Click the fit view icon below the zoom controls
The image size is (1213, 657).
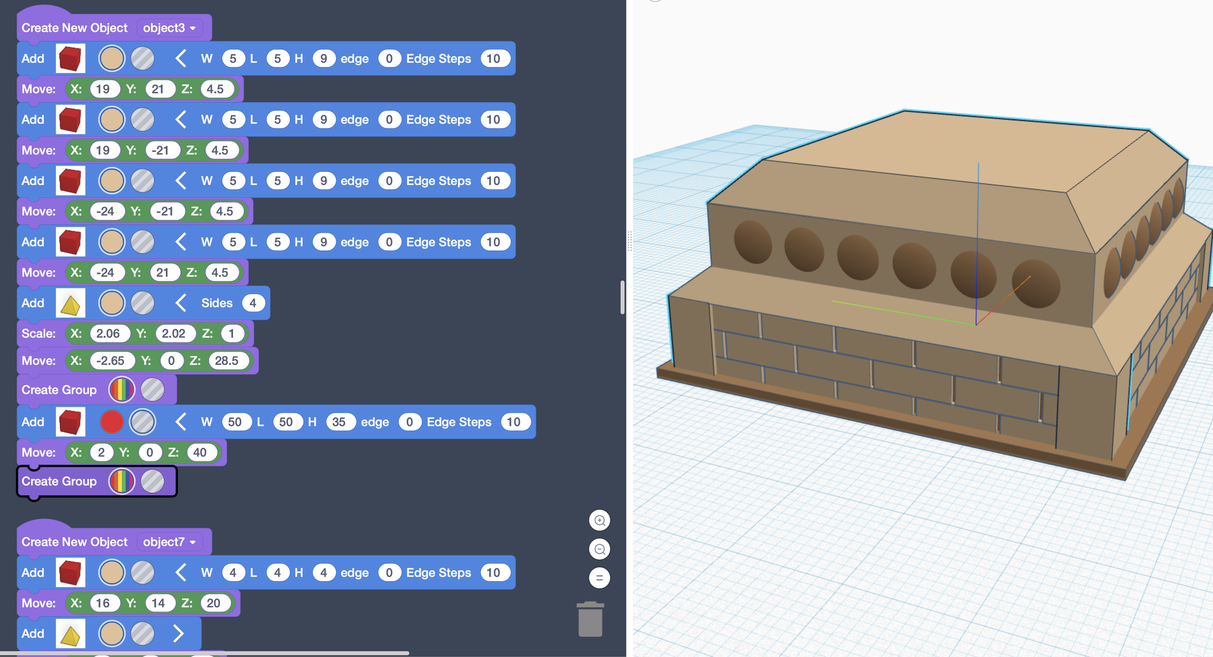click(599, 578)
